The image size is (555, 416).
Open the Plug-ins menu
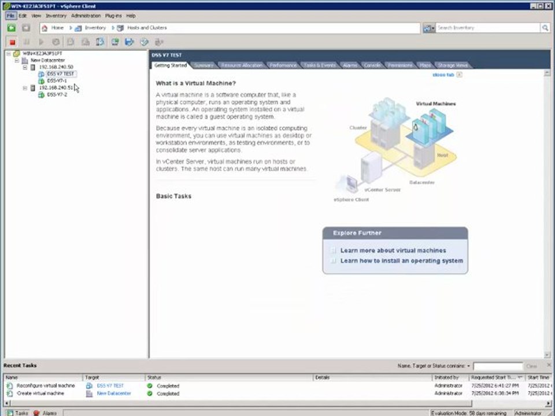click(x=113, y=16)
